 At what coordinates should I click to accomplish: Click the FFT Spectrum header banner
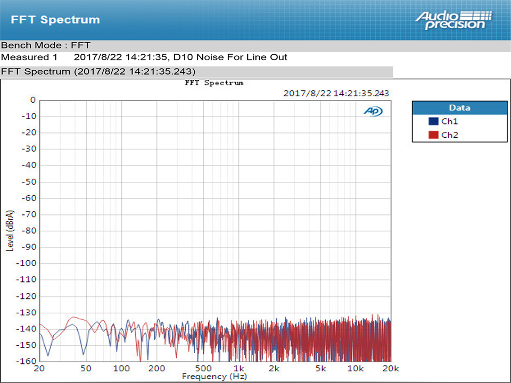point(55,19)
